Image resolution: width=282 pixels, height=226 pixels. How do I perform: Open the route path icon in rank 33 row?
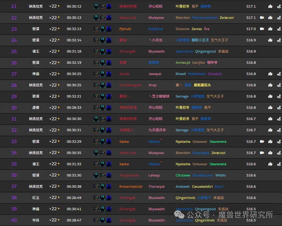click(x=279, y=142)
